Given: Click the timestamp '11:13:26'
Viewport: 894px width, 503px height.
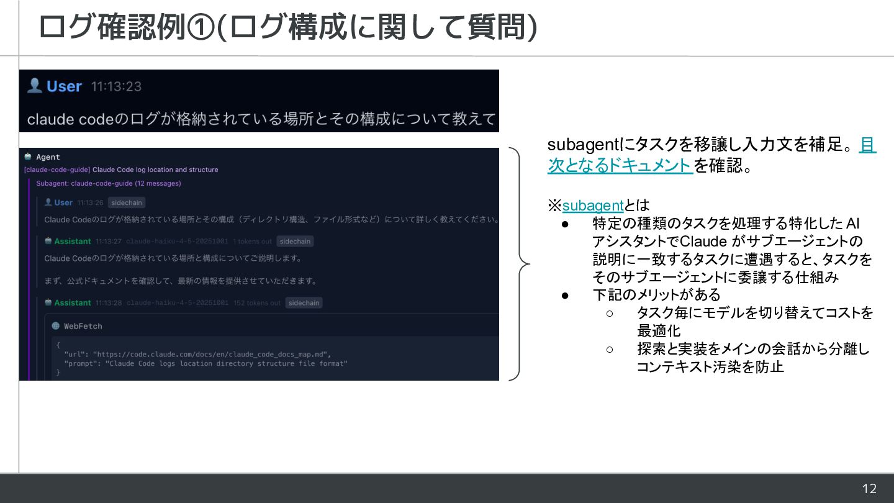Looking at the screenshot, I should (90, 202).
